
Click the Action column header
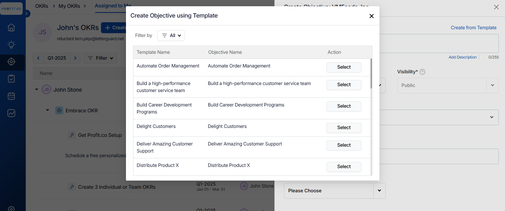[x=334, y=52]
